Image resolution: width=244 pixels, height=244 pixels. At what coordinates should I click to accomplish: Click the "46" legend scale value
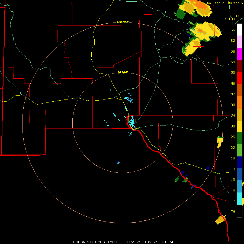[x=233, y=83]
